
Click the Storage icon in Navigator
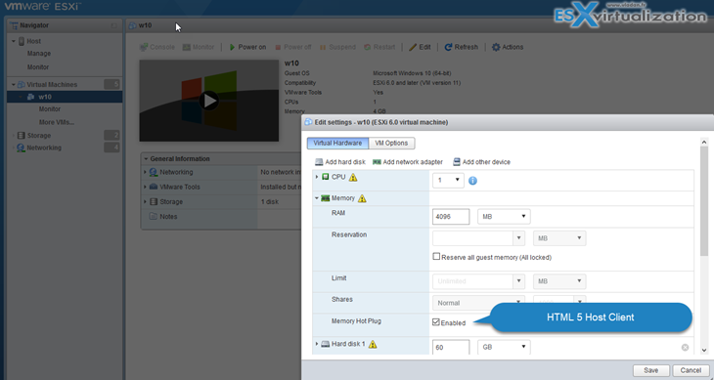point(21,136)
